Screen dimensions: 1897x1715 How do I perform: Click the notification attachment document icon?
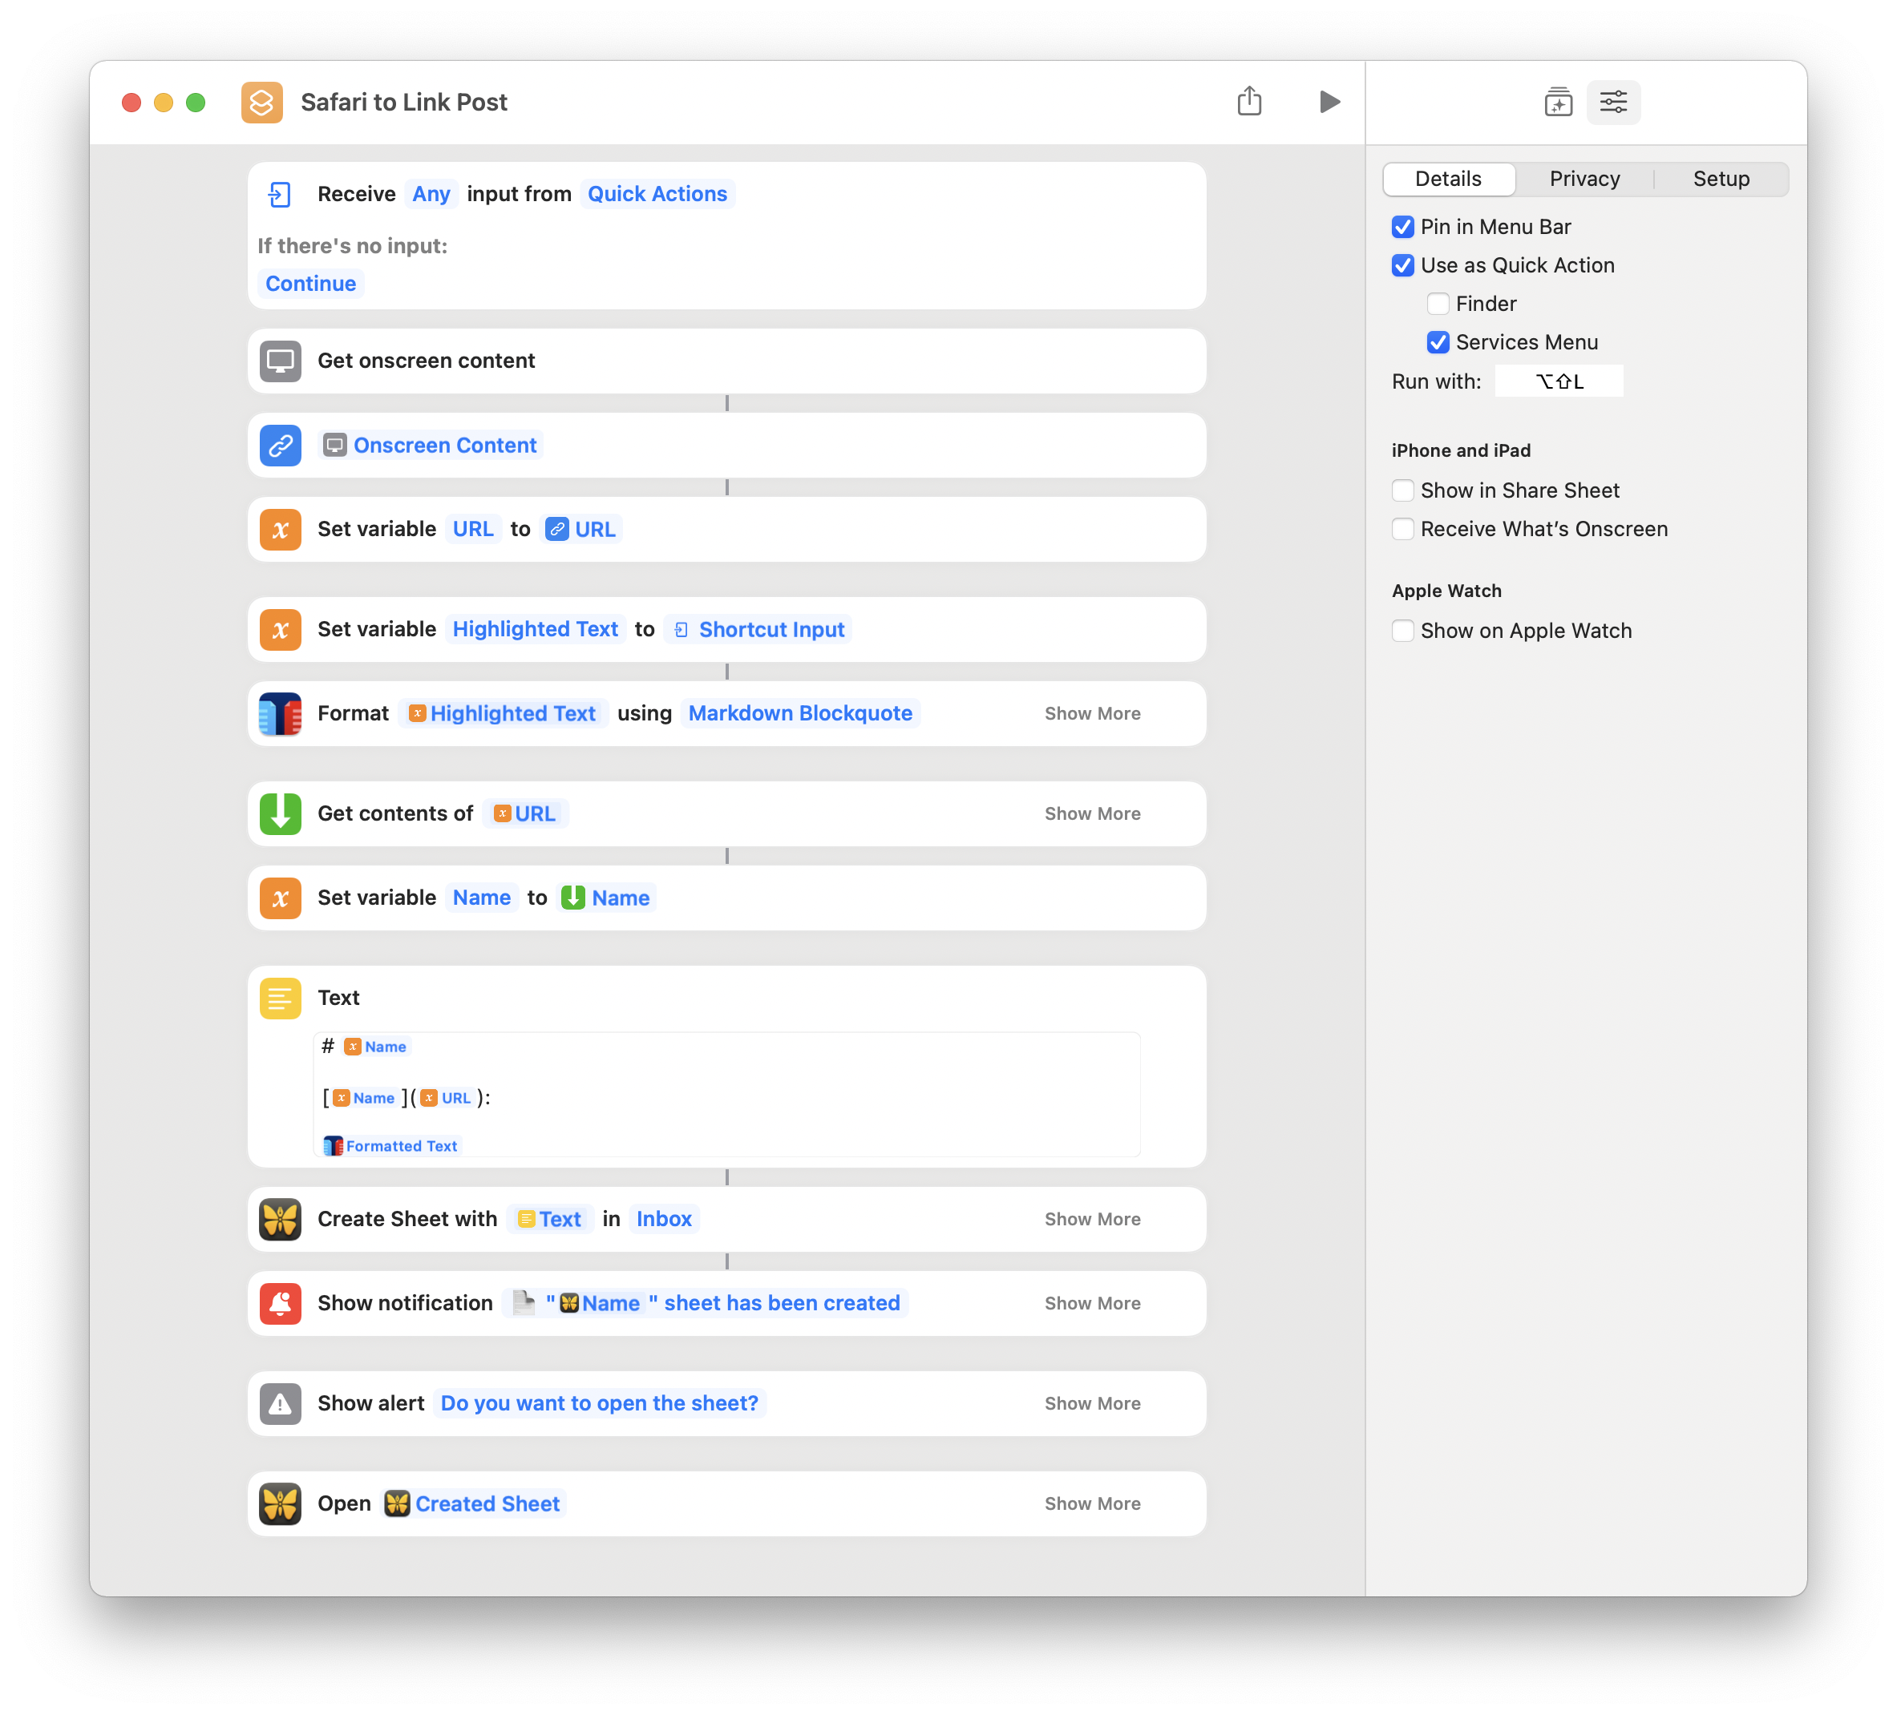(x=524, y=1303)
